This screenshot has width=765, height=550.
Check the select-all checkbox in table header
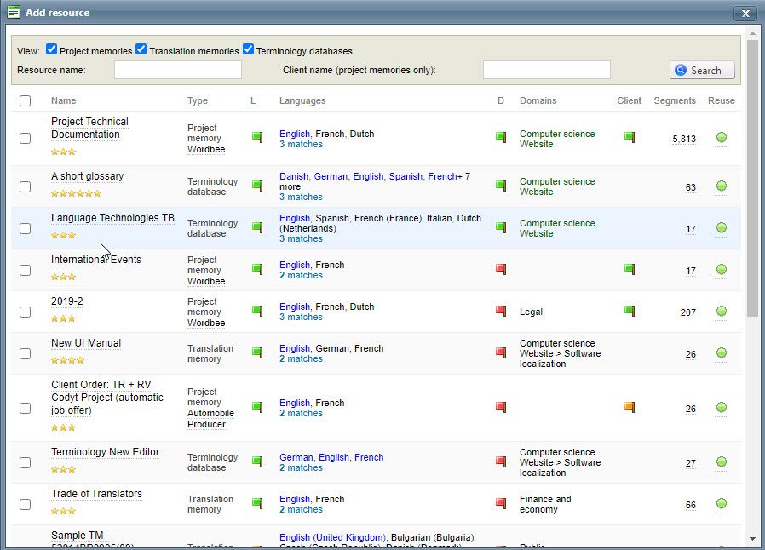tap(25, 100)
